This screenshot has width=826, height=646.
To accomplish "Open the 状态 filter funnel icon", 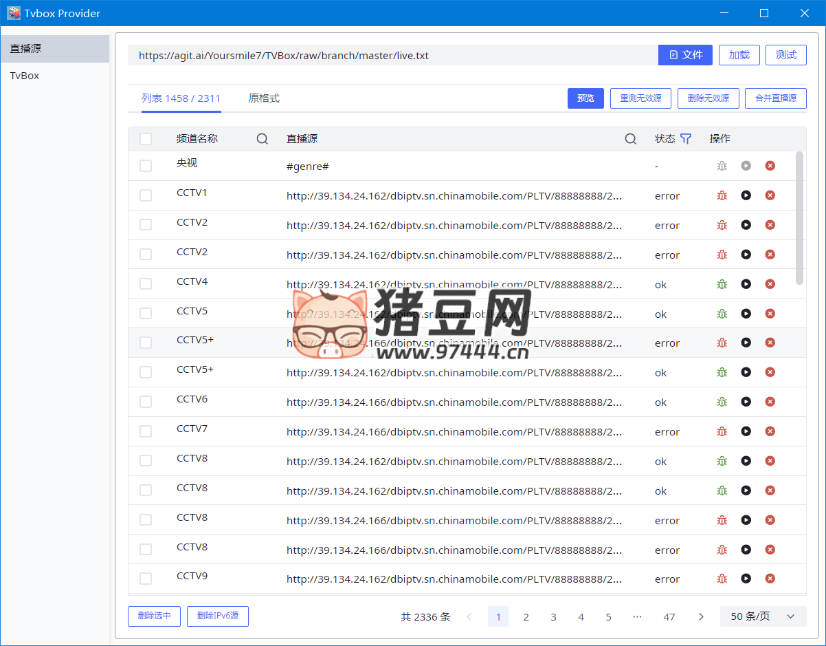I will 685,139.
